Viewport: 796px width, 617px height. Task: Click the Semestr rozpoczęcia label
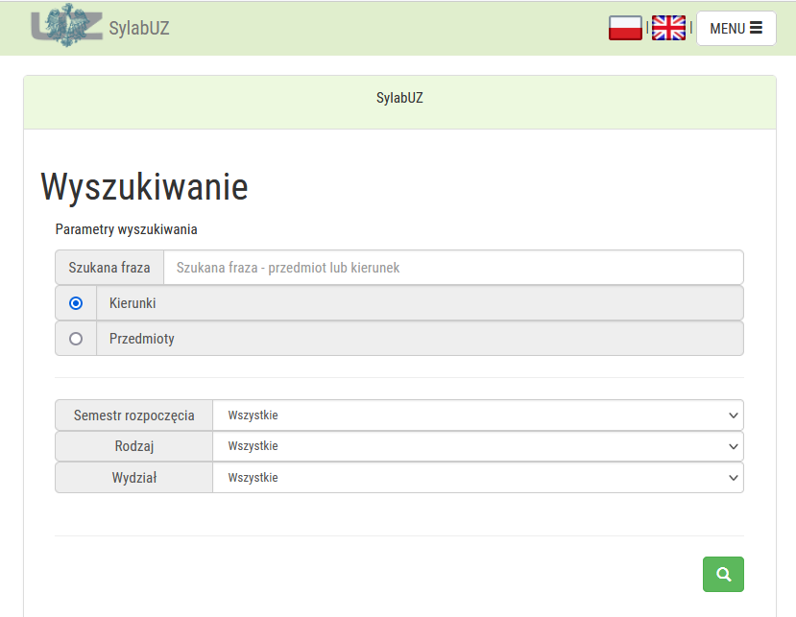(134, 415)
